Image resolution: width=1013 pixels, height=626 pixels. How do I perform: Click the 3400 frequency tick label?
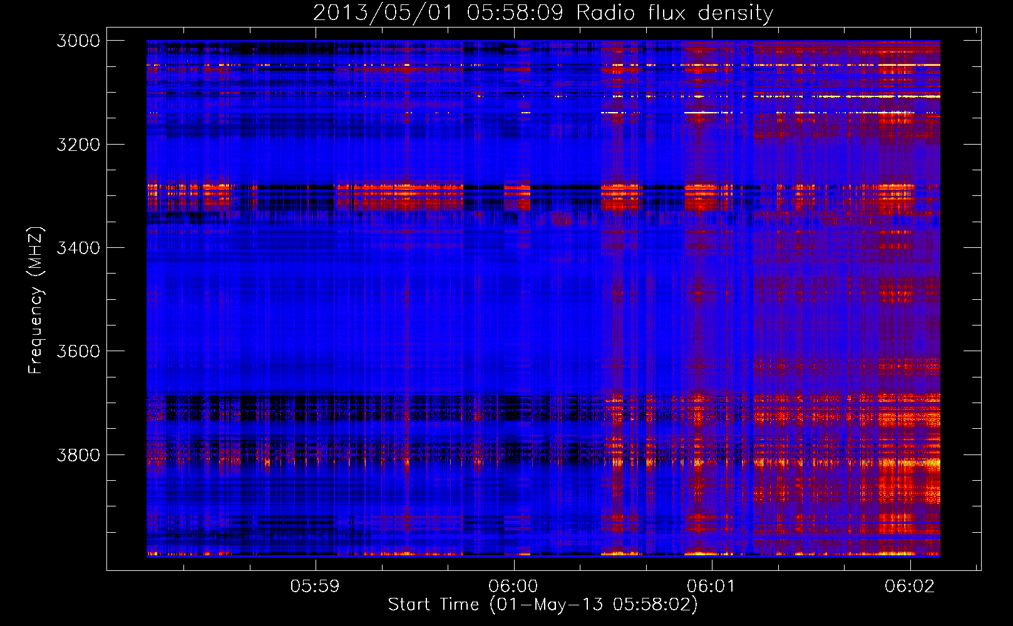(x=78, y=248)
